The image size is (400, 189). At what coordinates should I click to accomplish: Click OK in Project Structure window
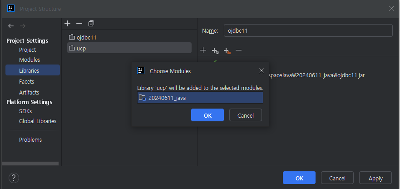[x=299, y=178]
